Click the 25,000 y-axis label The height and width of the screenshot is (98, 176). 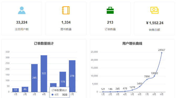pyautogui.click(x=94, y=52)
